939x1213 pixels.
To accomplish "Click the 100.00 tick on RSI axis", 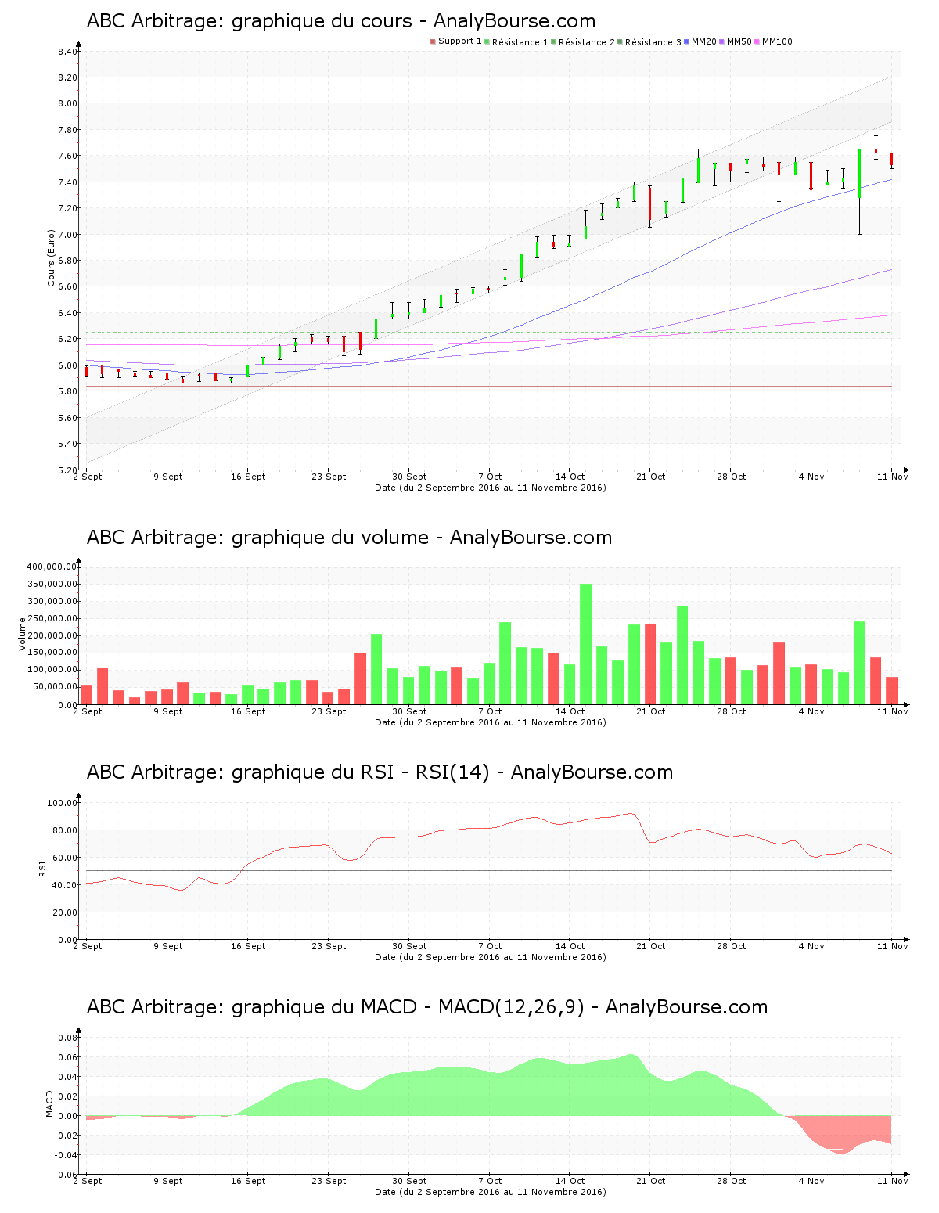I will coord(62,803).
